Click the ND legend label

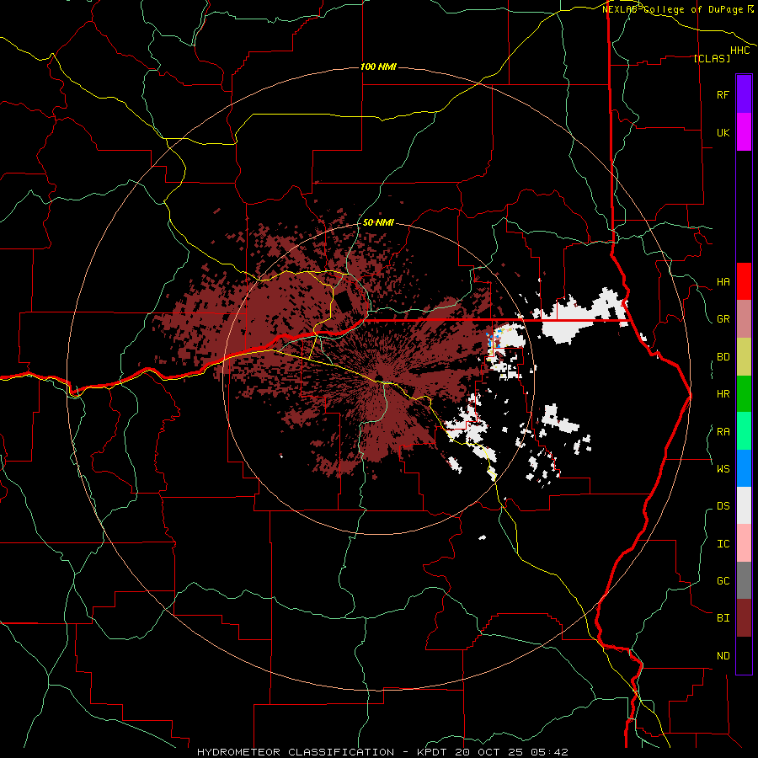(x=723, y=656)
